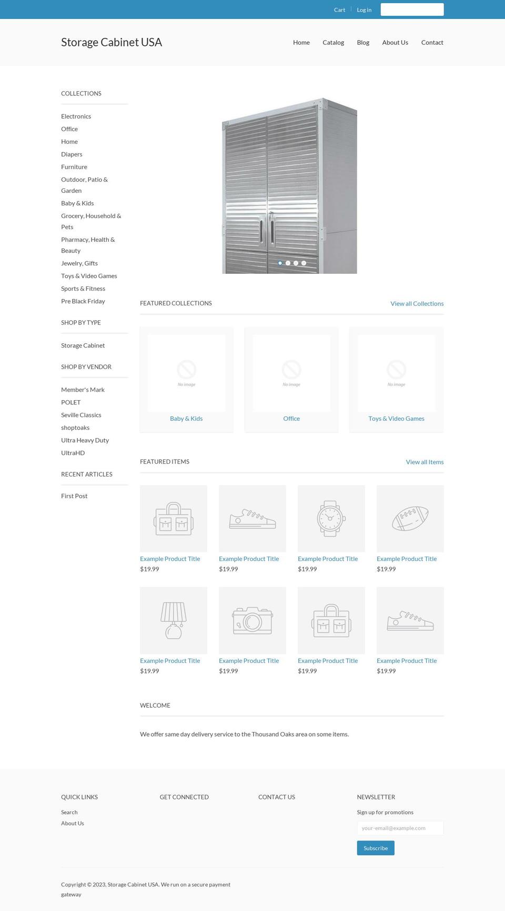Click View all Items

pos(425,462)
